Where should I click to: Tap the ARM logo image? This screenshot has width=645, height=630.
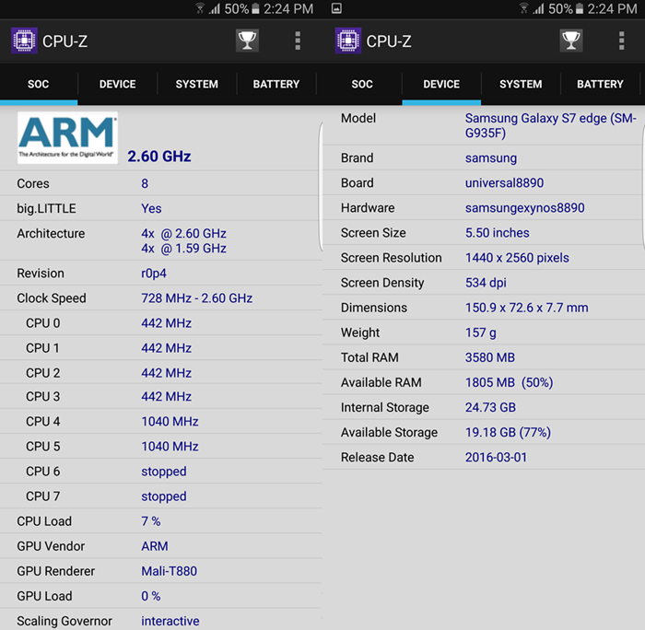point(67,138)
